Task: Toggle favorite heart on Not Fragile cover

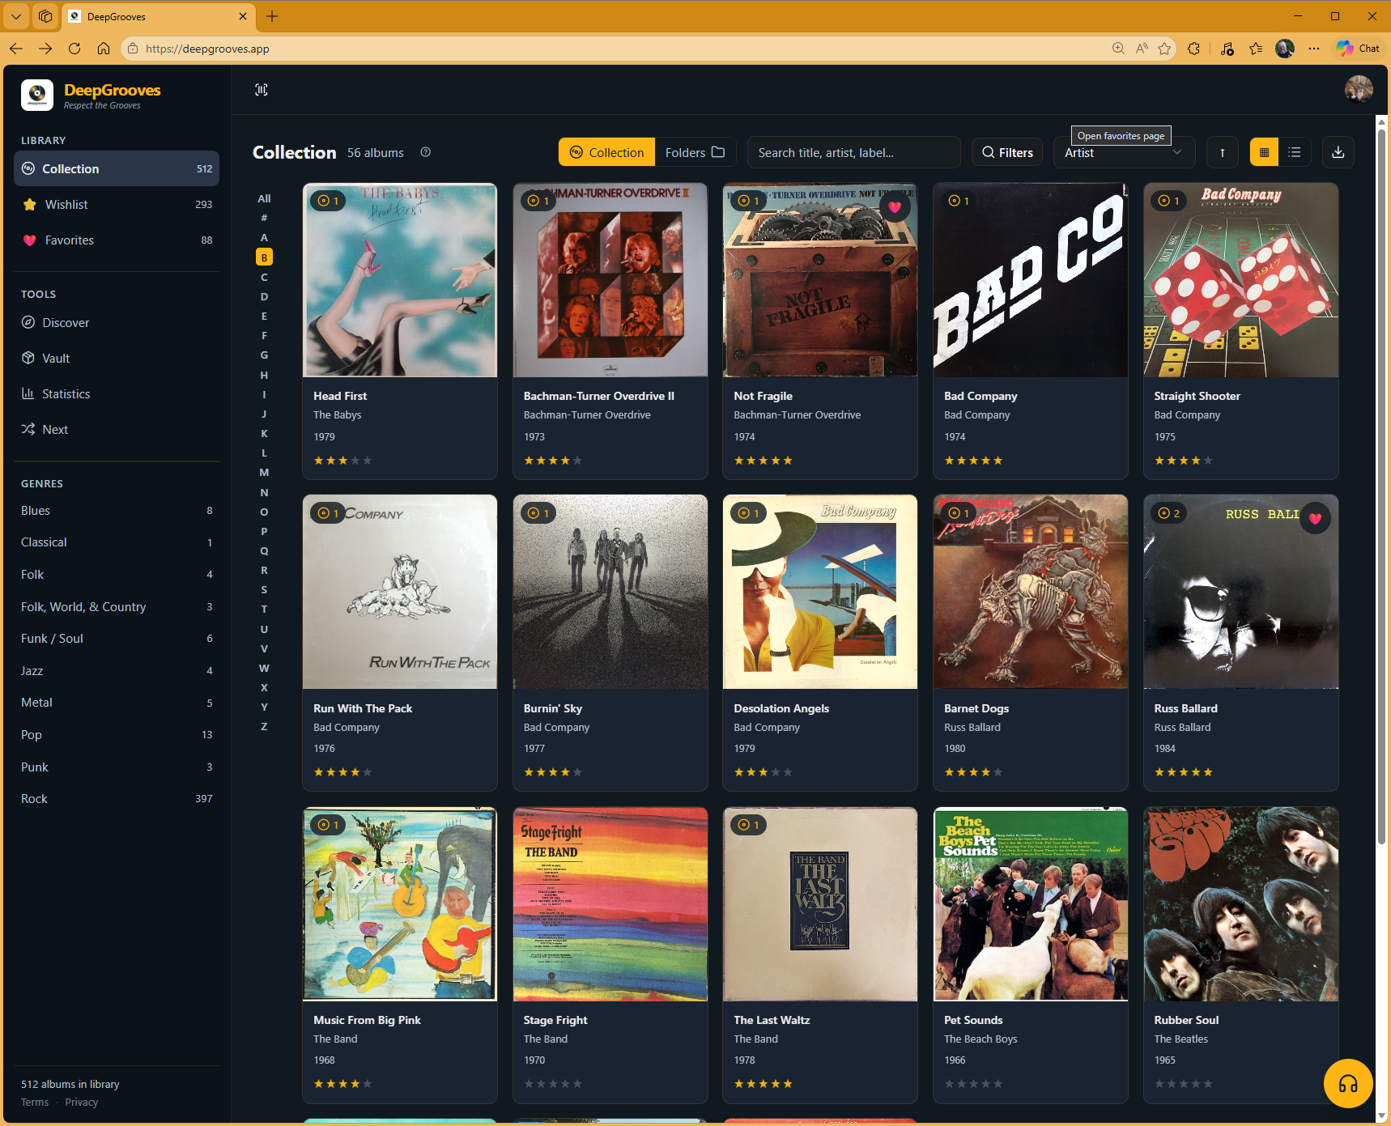Action: (894, 206)
